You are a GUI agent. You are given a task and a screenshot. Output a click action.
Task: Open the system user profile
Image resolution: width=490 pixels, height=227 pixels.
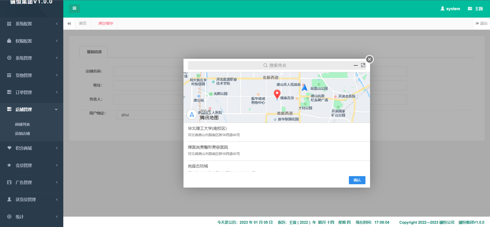450,9
